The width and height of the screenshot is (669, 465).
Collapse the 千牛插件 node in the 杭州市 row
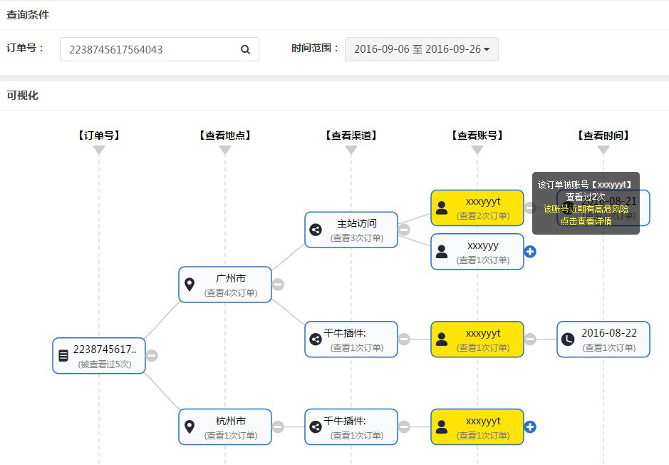point(404,426)
